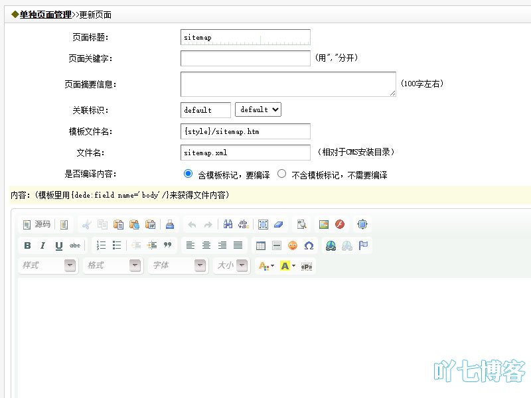
Task: Click the 关联标识 text field with default
Action: click(x=206, y=110)
